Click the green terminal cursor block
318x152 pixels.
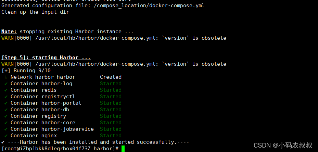tap(123, 149)
